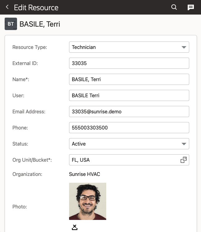Click the Phone number field
Viewport: 201px width, 232px height.
(129, 128)
